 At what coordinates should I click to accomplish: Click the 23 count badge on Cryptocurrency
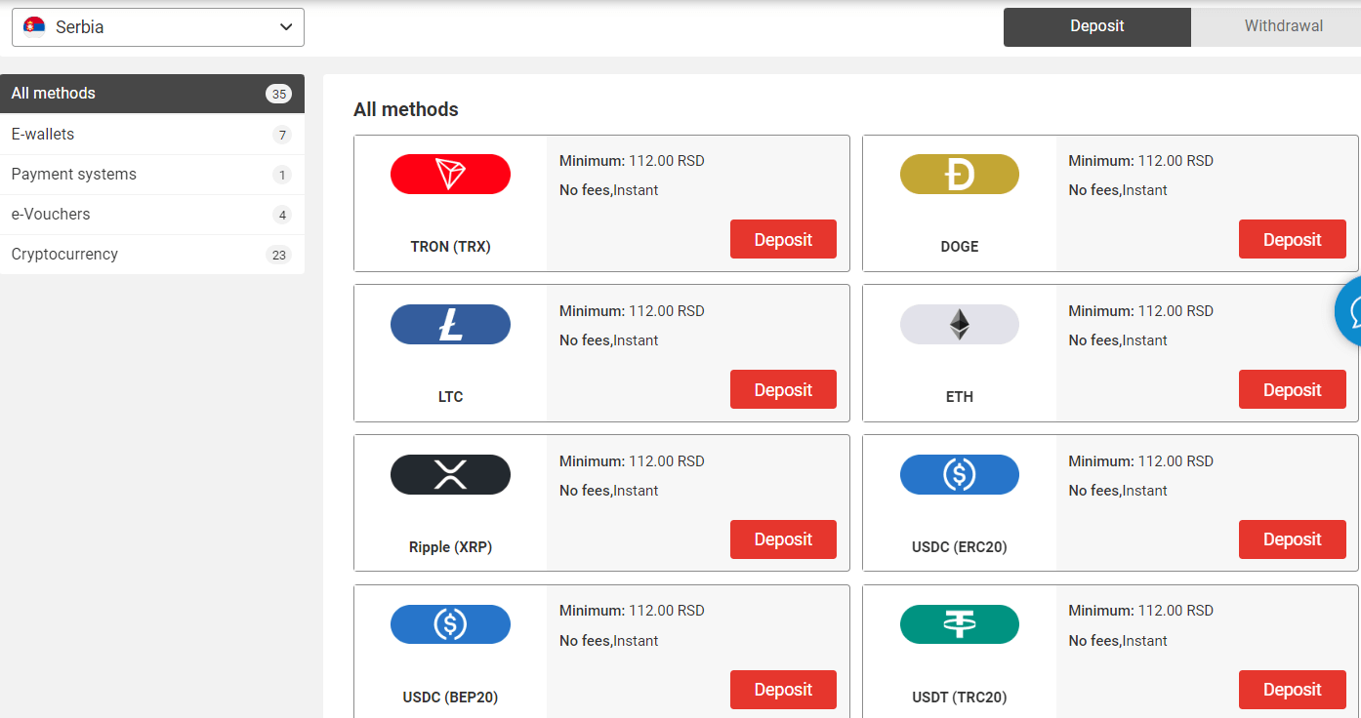[x=279, y=255]
